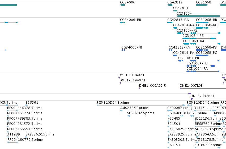Select the long CG31064 gene bar
Viewport: 226px width, 149px height.
coord(198,16)
